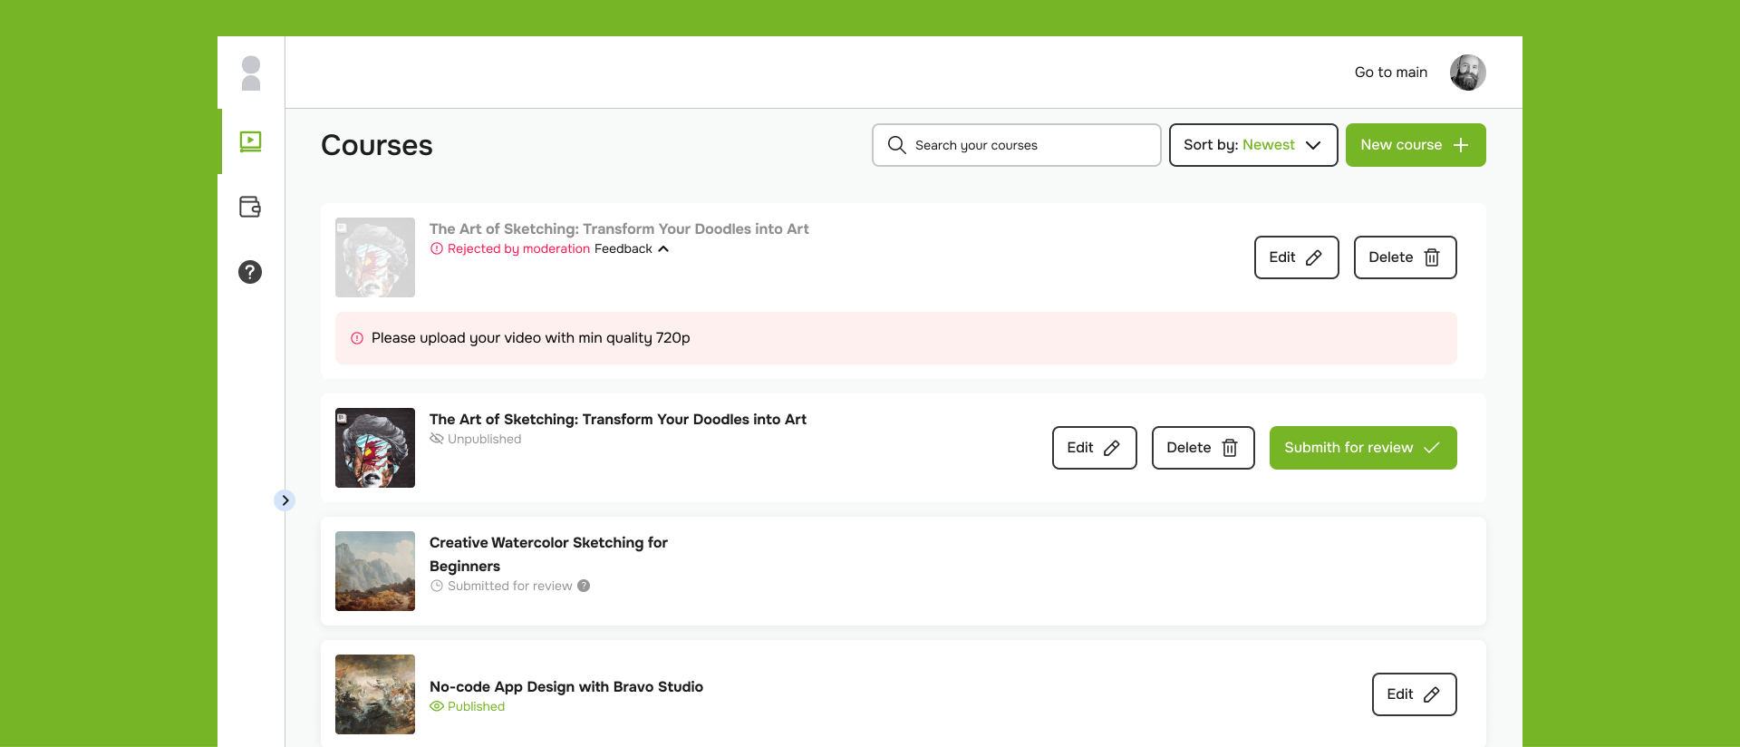Click the profile silhouette sidebar icon
The width and height of the screenshot is (1740, 747).
click(251, 73)
